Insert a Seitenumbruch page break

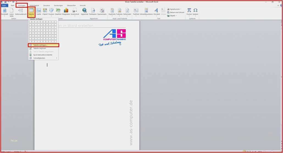(x=21, y=11)
